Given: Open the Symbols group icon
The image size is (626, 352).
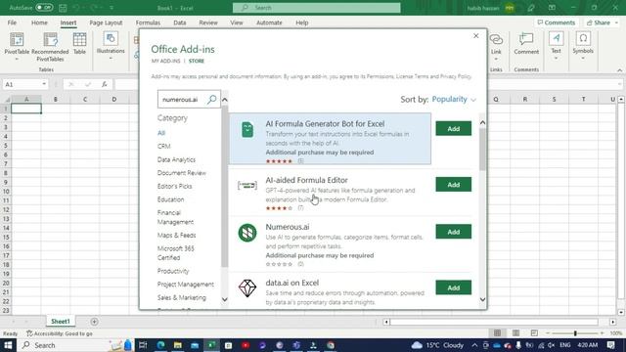Looking at the screenshot, I should point(583,39).
